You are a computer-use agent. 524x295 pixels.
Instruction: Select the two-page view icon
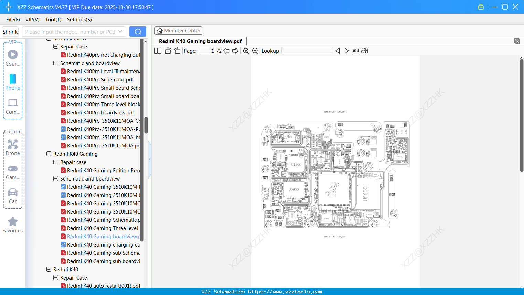coord(157,51)
